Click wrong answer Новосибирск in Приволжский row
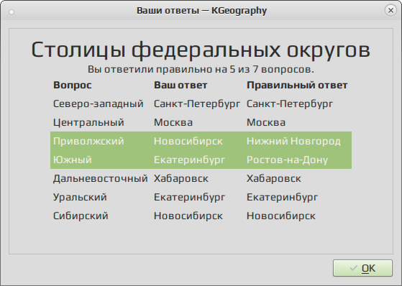Image resolution: width=402 pixels, height=286 pixels. 188,142
